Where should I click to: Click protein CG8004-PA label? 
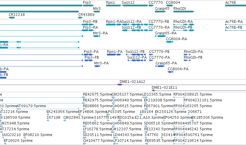[x=178, y=69]
